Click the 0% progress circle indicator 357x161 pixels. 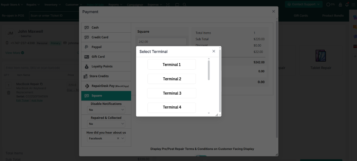[328, 4]
